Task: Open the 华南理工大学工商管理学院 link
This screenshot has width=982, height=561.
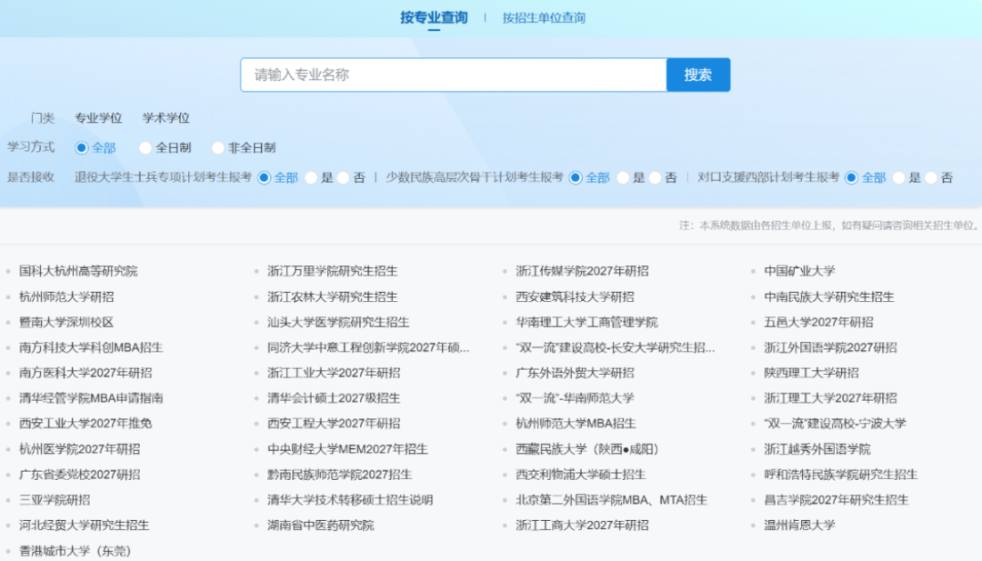Action: (x=586, y=323)
